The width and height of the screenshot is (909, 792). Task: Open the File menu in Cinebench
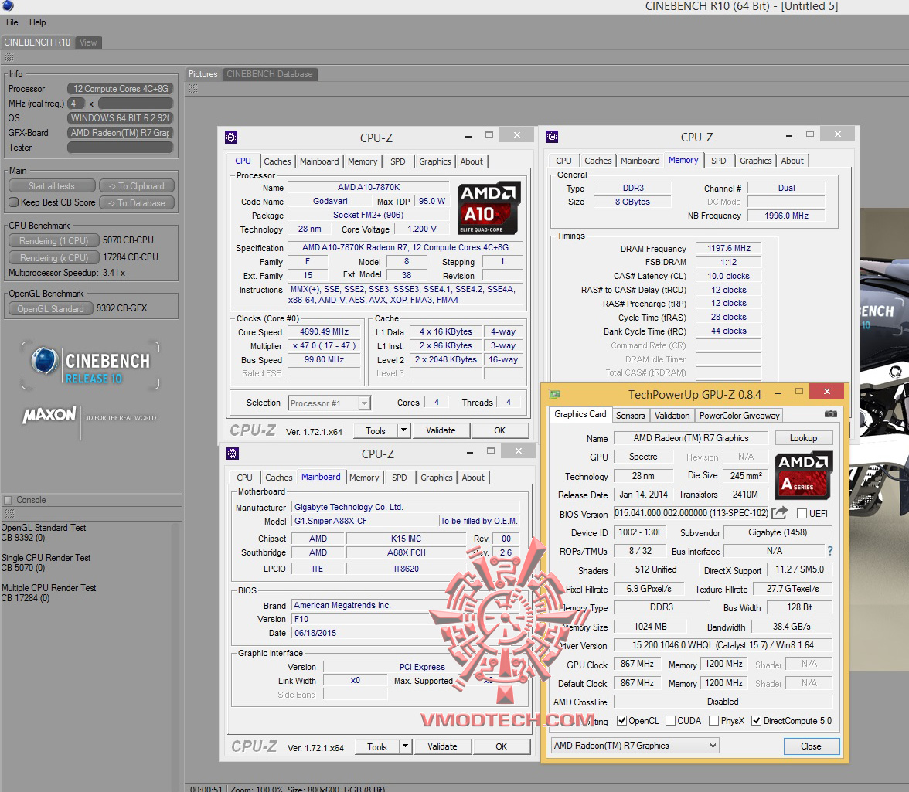click(12, 22)
